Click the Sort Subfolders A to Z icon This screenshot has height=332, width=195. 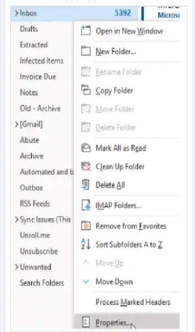click(x=86, y=244)
